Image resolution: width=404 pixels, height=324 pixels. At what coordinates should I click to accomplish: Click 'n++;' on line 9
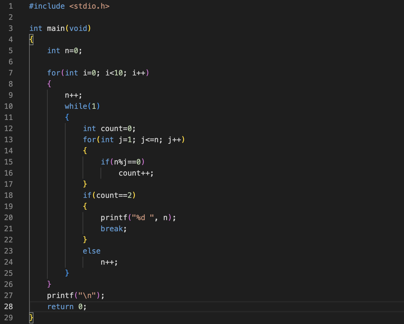[x=73, y=95]
